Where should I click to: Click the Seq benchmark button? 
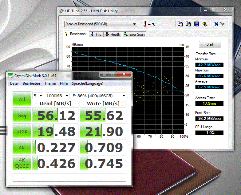[x=22, y=115]
